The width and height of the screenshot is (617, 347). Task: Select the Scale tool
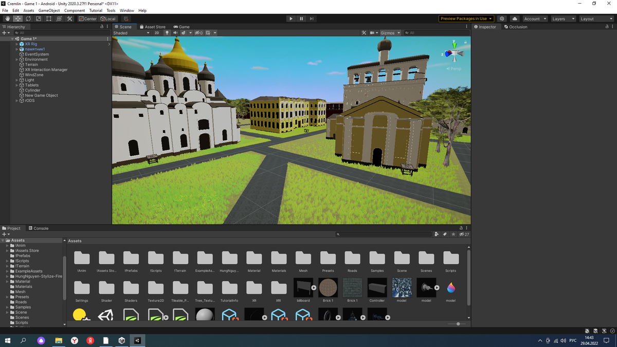click(38, 19)
